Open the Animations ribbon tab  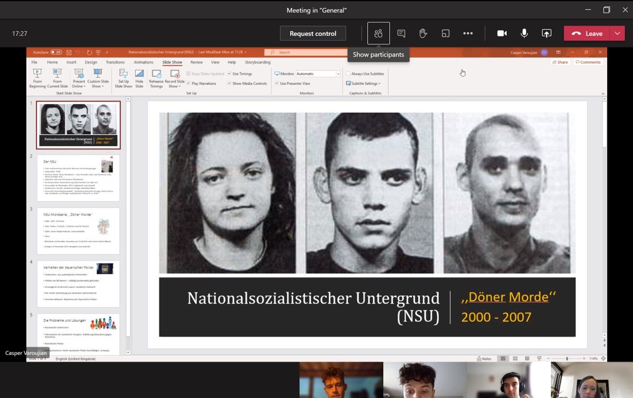pyautogui.click(x=143, y=62)
